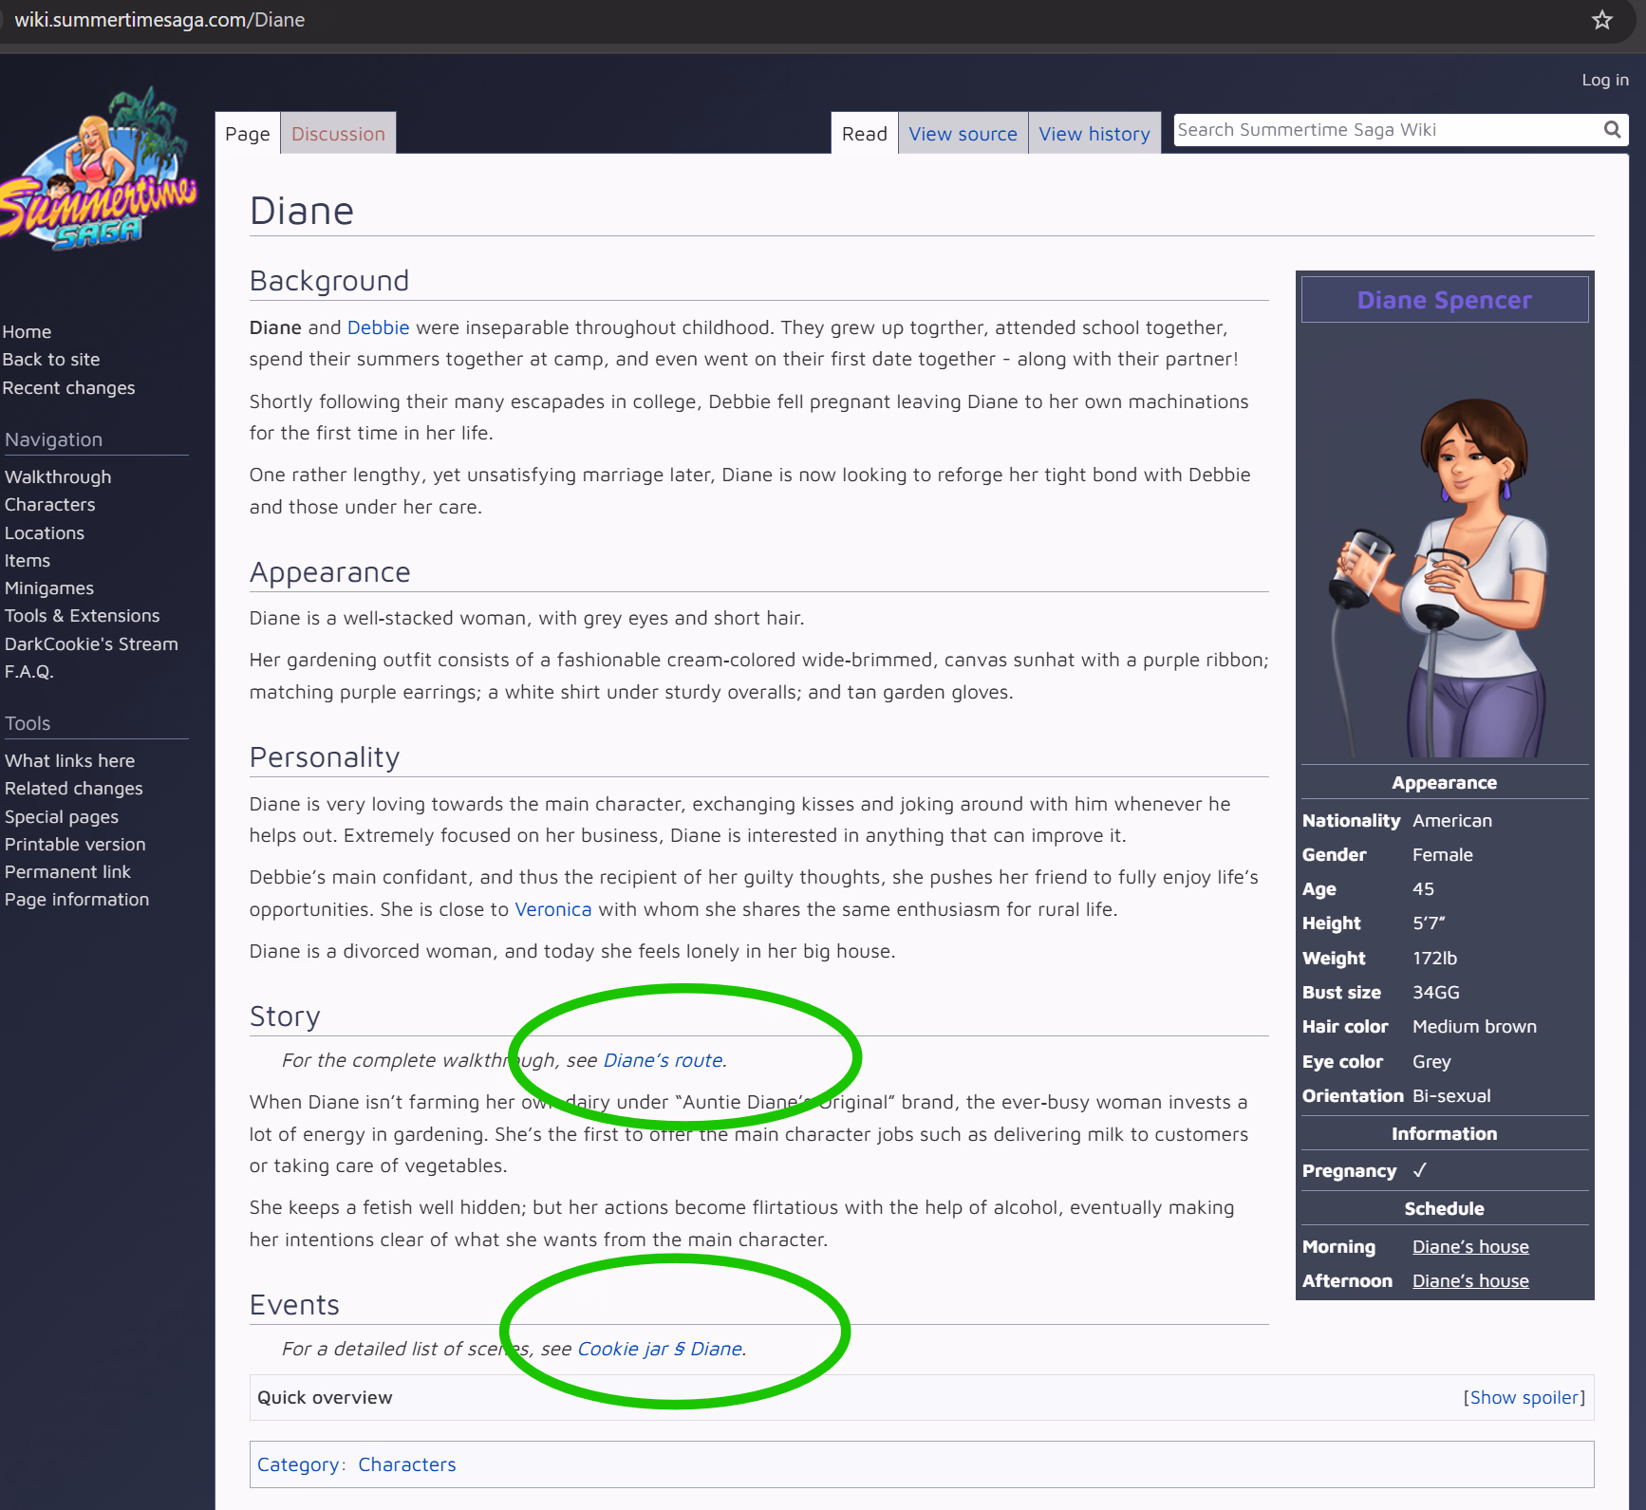Click the Personality section heading
Image resolution: width=1646 pixels, height=1510 pixels.
tap(325, 757)
